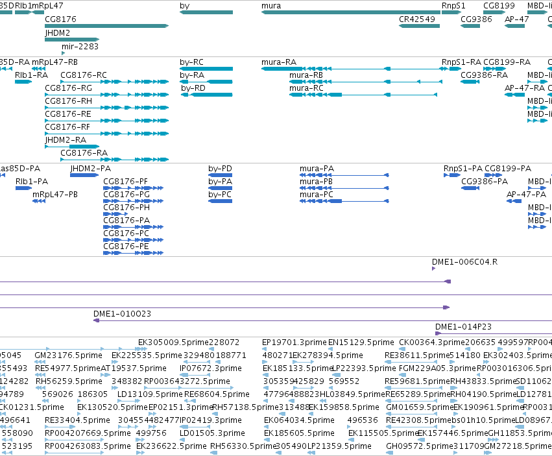Click the CG8176-RC transcript label
Viewport: 552px width, 456px height.
pyautogui.click(x=84, y=75)
